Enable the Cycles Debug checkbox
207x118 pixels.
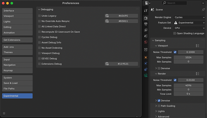tap(39, 37)
